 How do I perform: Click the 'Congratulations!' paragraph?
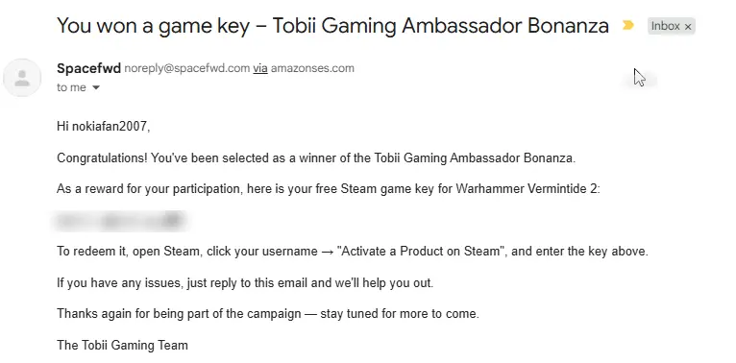[316, 158]
